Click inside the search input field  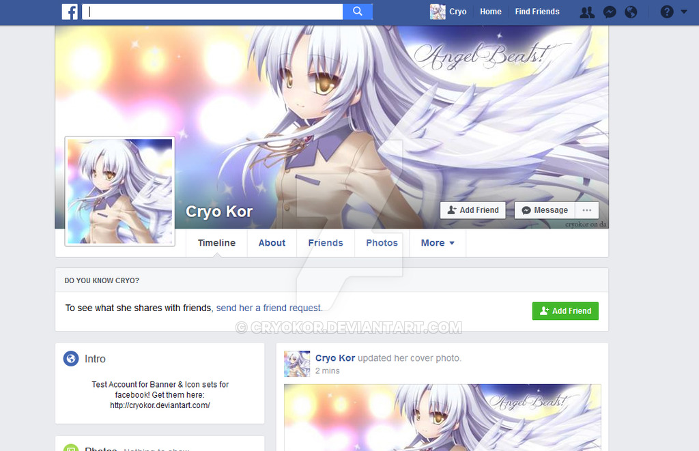coord(205,12)
